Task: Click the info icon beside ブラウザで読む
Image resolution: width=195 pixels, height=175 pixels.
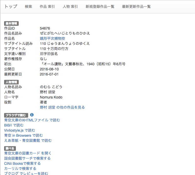Action: click(x=32, y=115)
